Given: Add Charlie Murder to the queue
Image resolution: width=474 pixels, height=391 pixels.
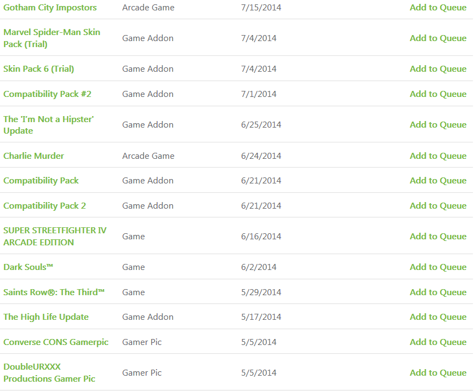Looking at the screenshot, I should [438, 156].
